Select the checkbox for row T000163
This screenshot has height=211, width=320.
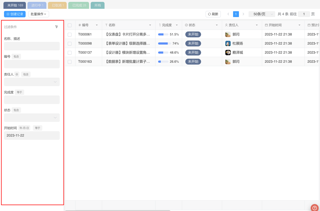click(x=70, y=62)
